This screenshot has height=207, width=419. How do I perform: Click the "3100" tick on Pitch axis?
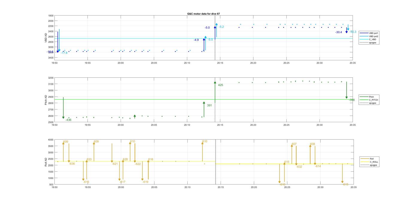click(x=51, y=84)
